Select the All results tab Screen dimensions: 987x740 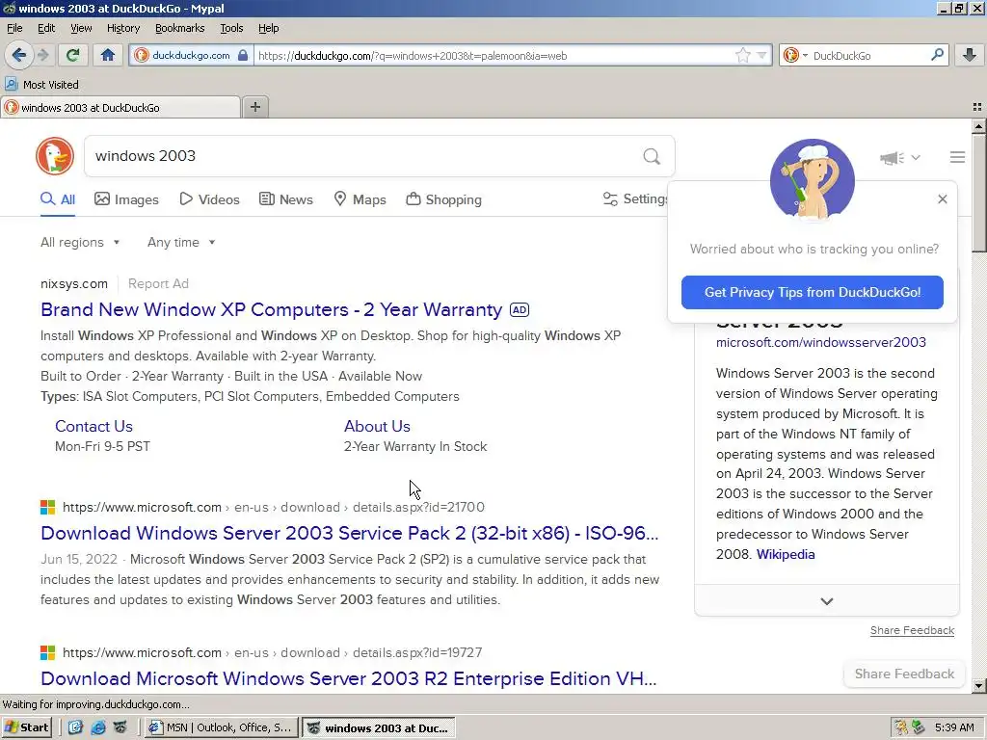(x=58, y=199)
